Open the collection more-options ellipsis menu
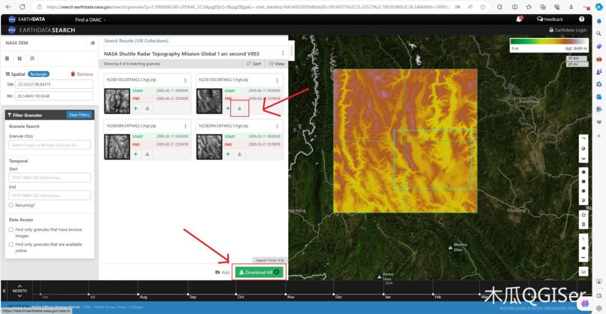Image resolution: width=606 pixels, height=314 pixels. pos(283,53)
